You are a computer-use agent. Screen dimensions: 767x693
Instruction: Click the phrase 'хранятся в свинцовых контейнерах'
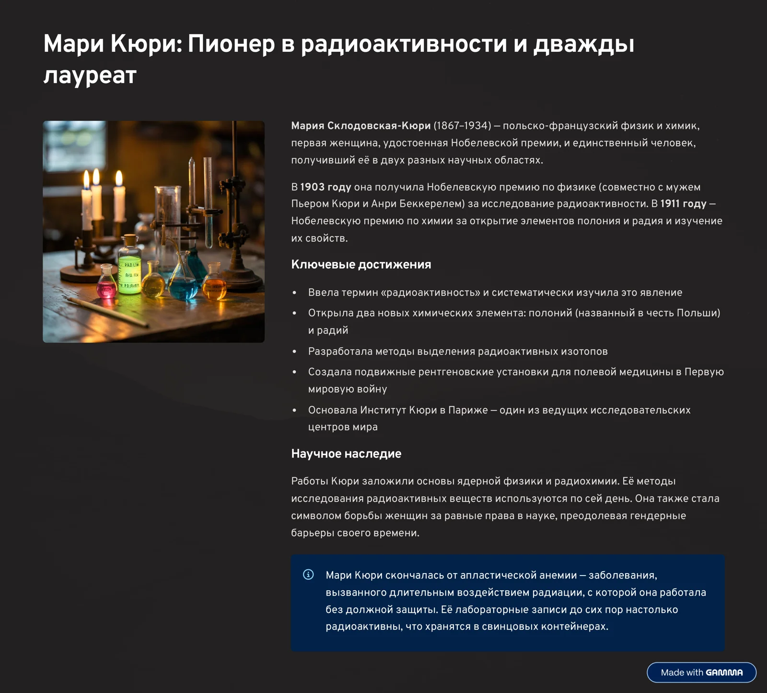point(516,626)
